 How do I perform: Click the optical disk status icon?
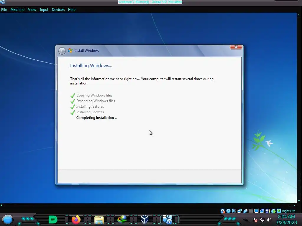[x=229, y=211]
